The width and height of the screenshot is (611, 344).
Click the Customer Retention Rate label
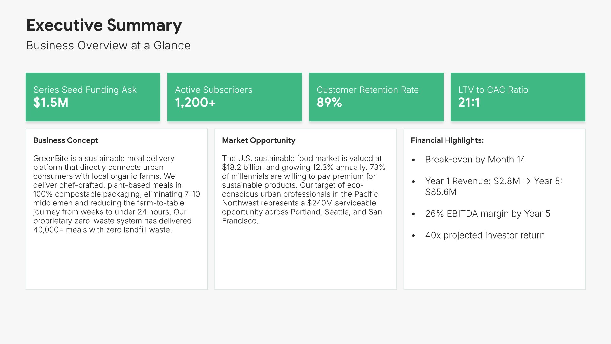368,90
